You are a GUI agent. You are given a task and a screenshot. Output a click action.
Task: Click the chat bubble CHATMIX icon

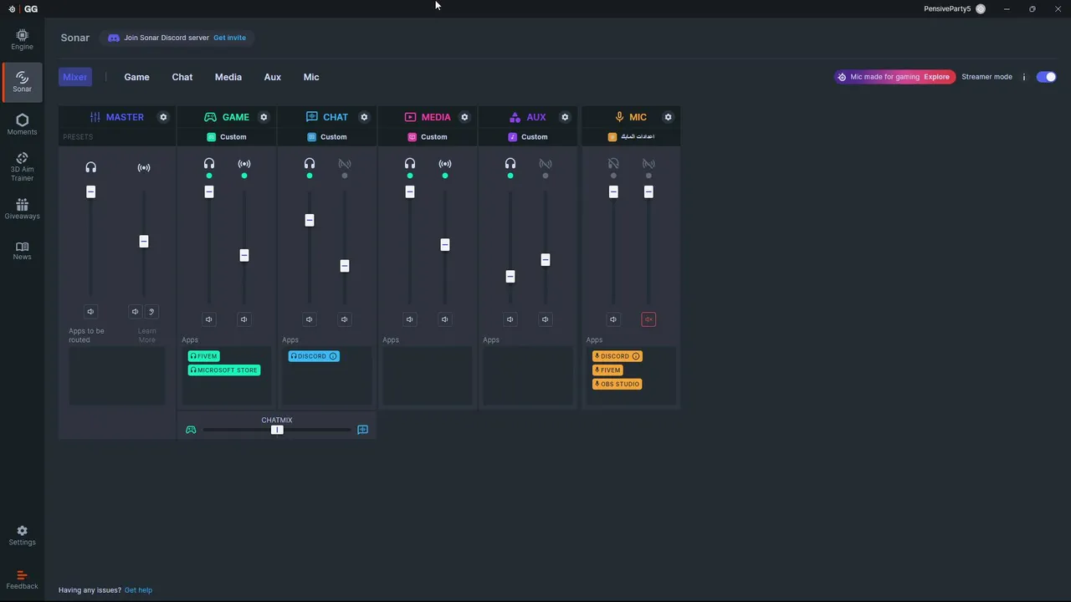coord(362,430)
